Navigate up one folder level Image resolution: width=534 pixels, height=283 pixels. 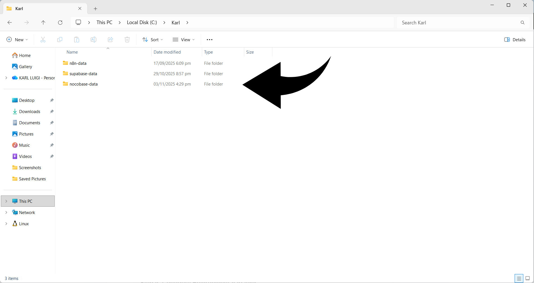click(x=43, y=22)
